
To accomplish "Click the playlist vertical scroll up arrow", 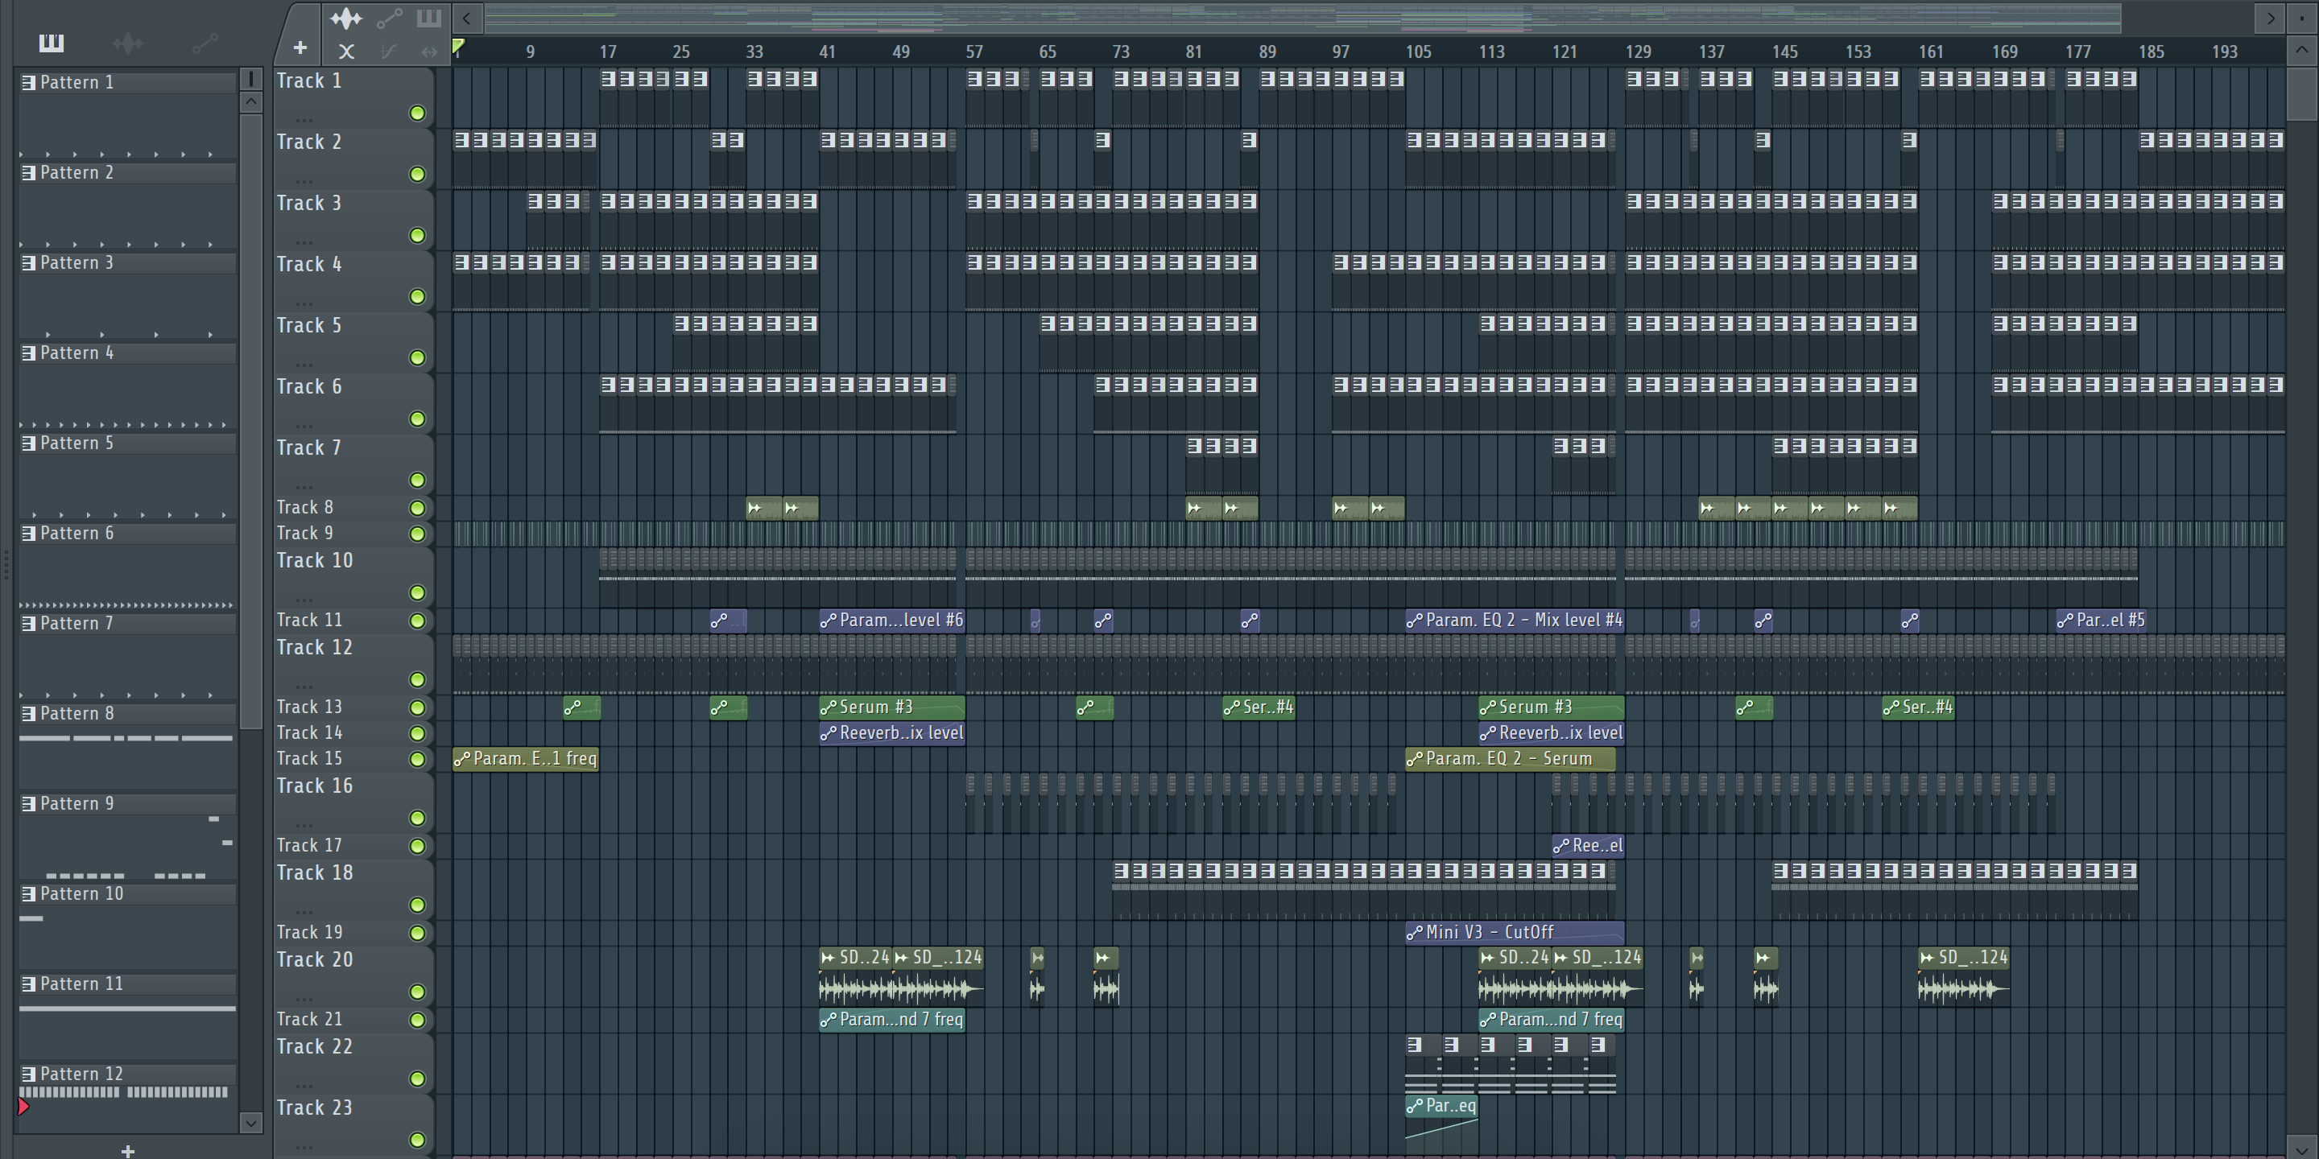I will (x=2302, y=49).
